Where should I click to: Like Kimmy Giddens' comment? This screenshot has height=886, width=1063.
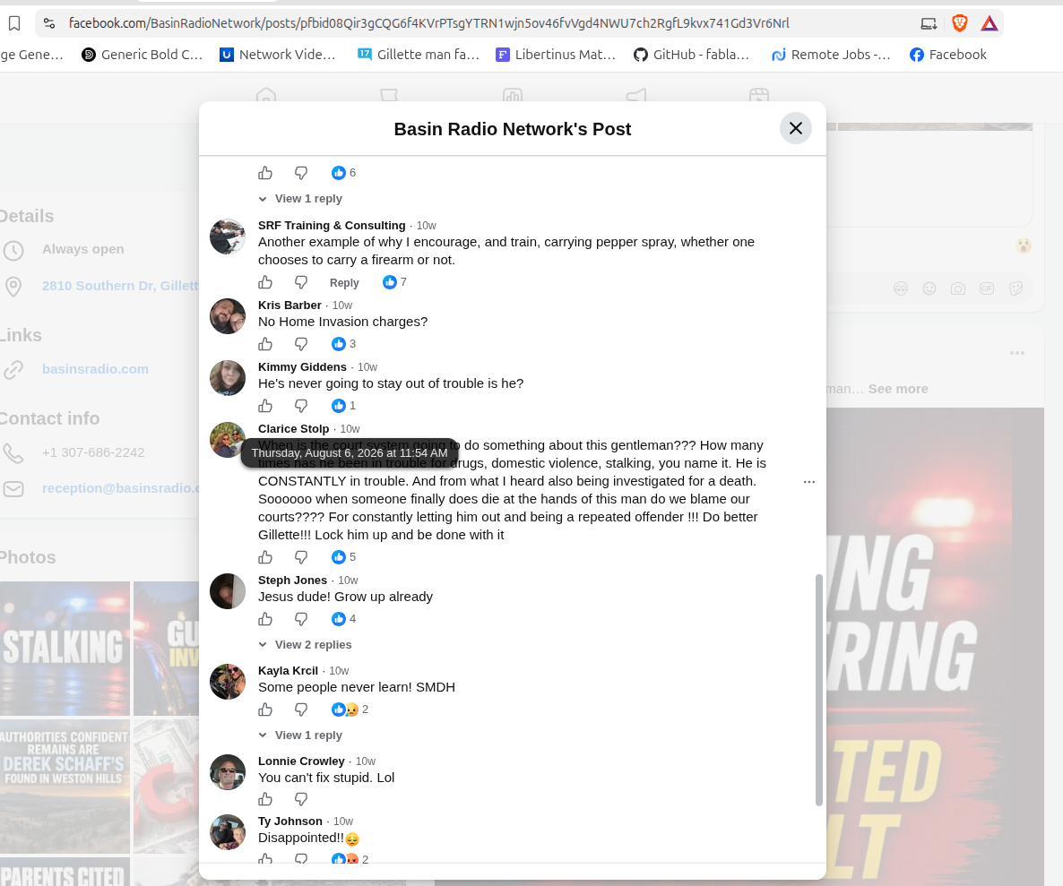click(x=265, y=406)
